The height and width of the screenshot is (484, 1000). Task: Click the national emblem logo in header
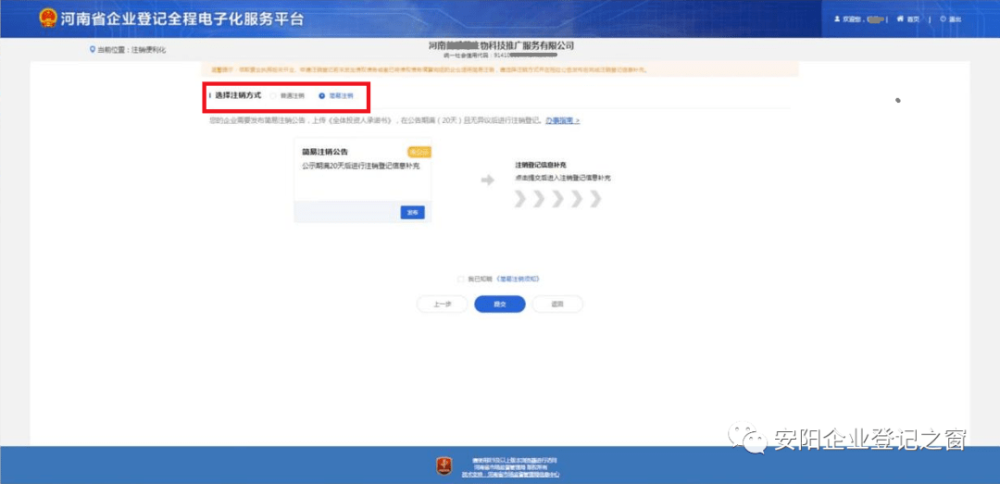(x=47, y=19)
